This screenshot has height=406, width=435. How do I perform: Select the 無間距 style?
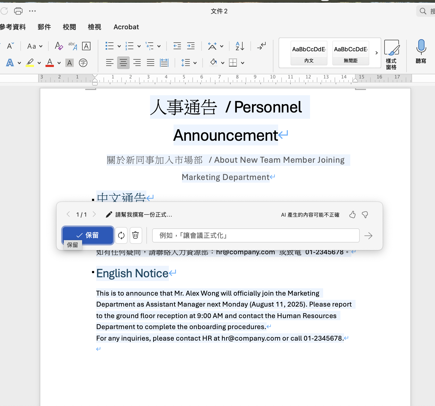coord(351,53)
